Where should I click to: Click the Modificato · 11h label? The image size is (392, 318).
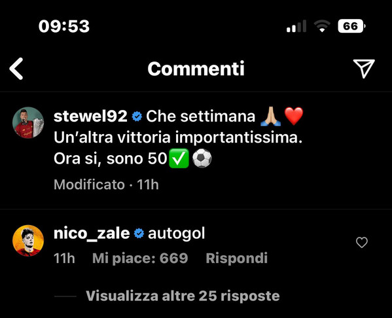(106, 185)
